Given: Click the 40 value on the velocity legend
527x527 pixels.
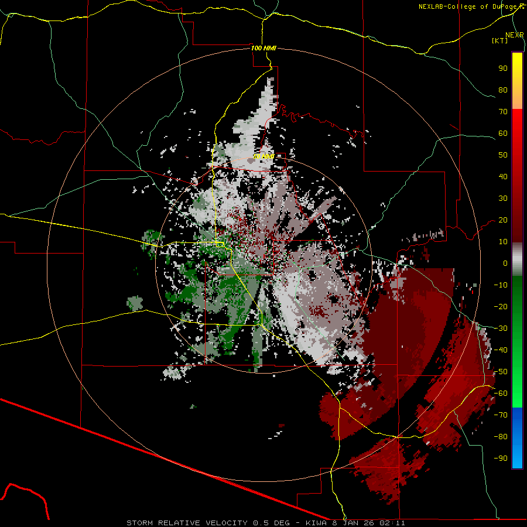Looking at the screenshot, I should click(x=503, y=177).
